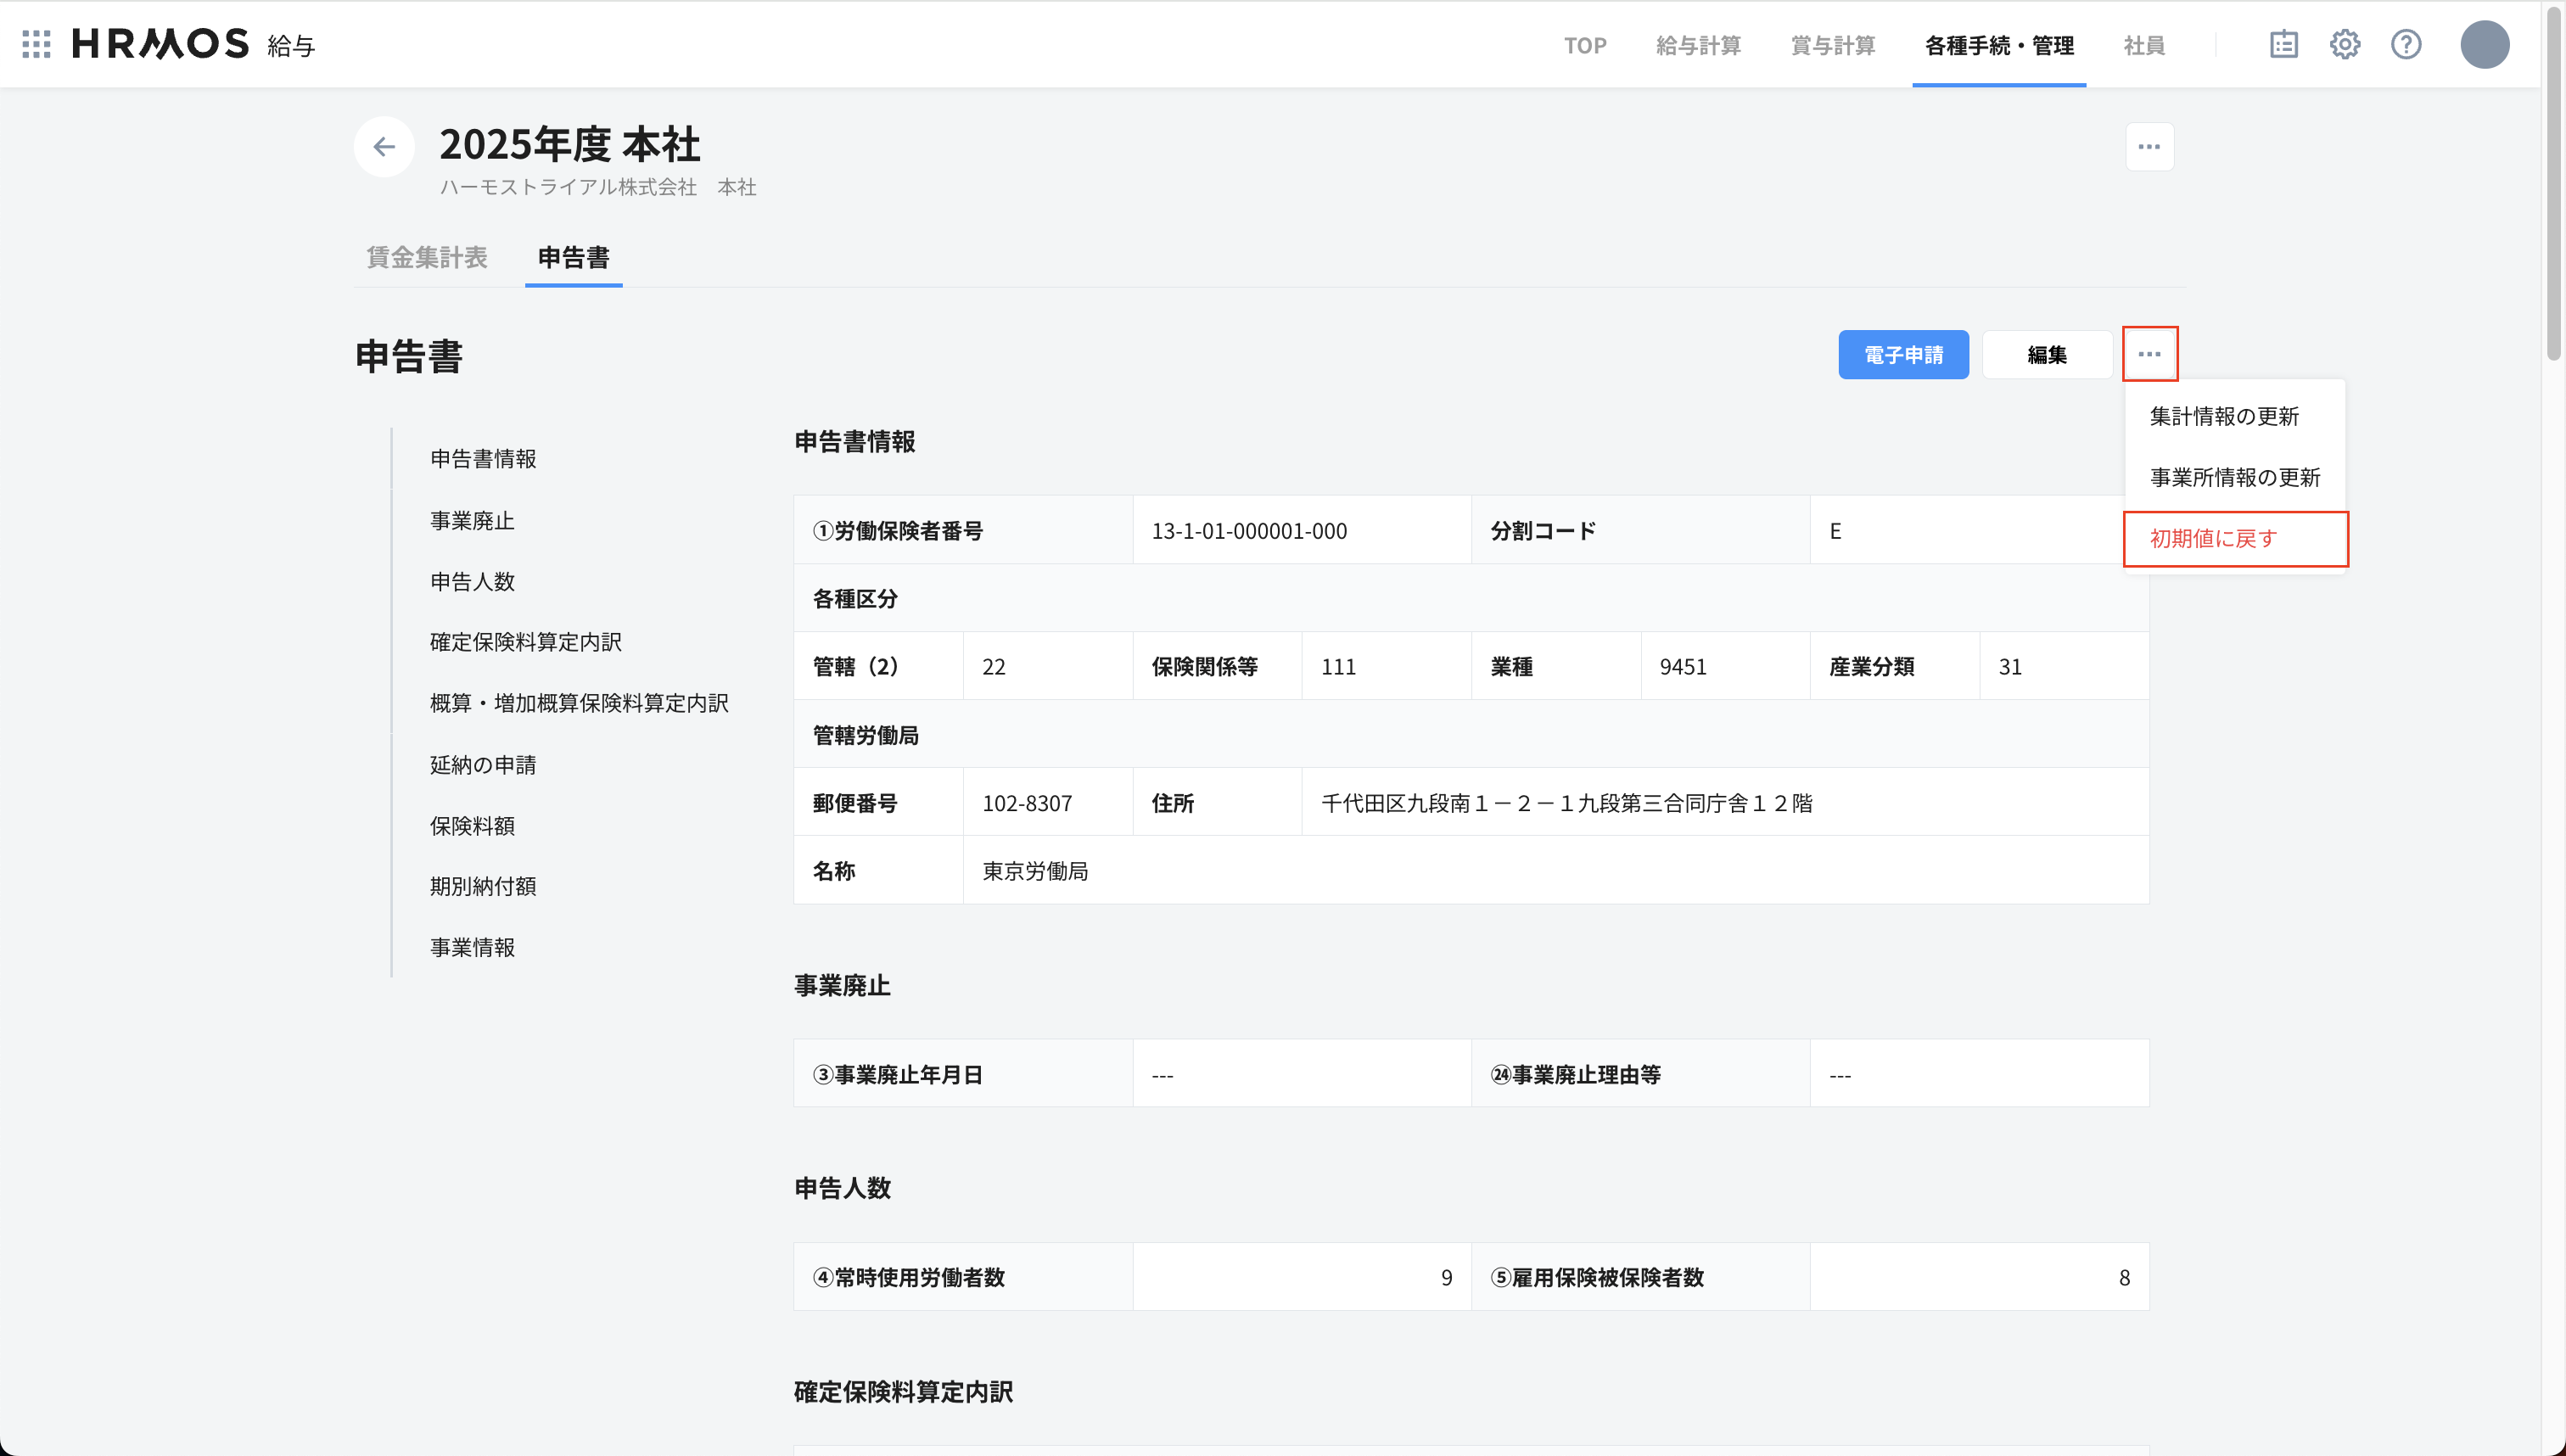Jump to 期別納付額 in side navigation
This screenshot has width=2566, height=1456.
(x=482, y=886)
